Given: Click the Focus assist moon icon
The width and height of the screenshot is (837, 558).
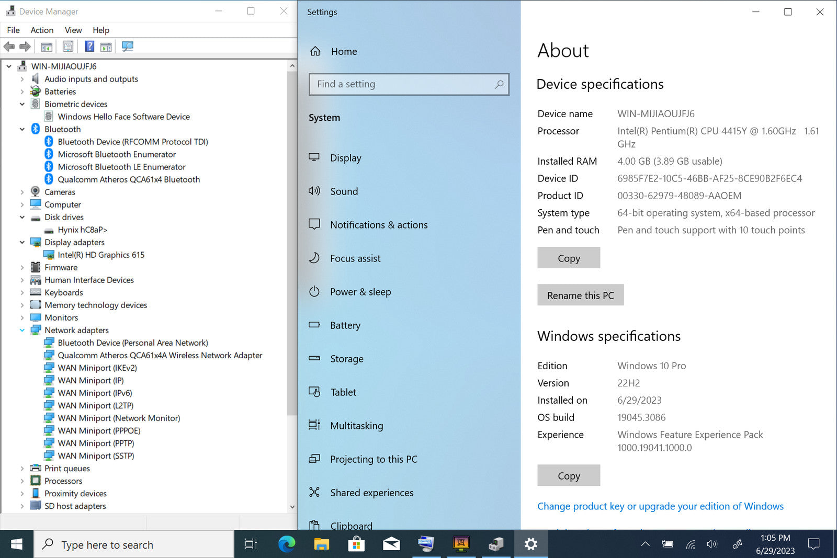Looking at the screenshot, I should click(x=314, y=258).
